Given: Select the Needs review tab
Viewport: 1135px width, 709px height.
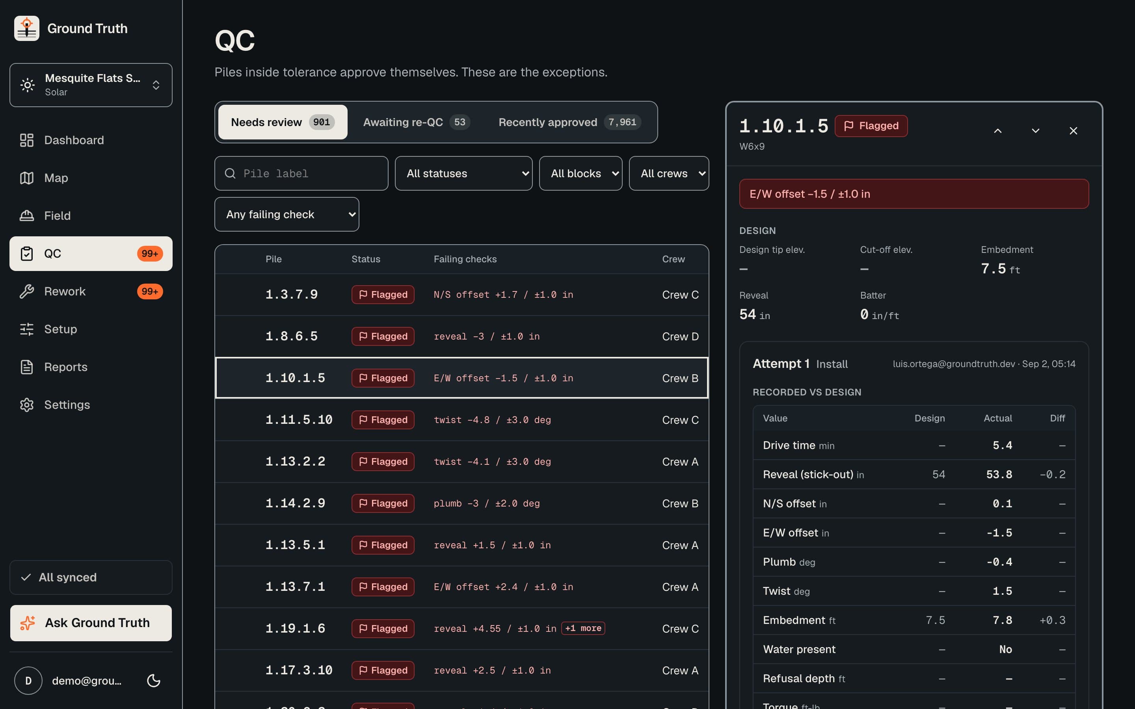Looking at the screenshot, I should coord(283,122).
